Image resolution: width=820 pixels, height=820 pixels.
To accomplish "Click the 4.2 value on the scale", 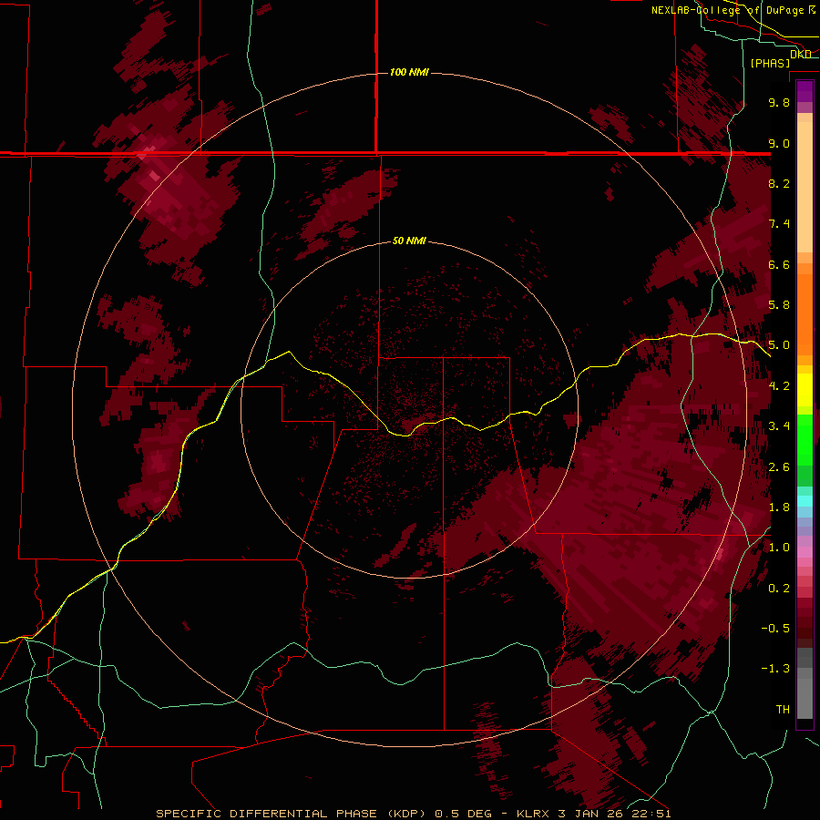I will coord(779,386).
